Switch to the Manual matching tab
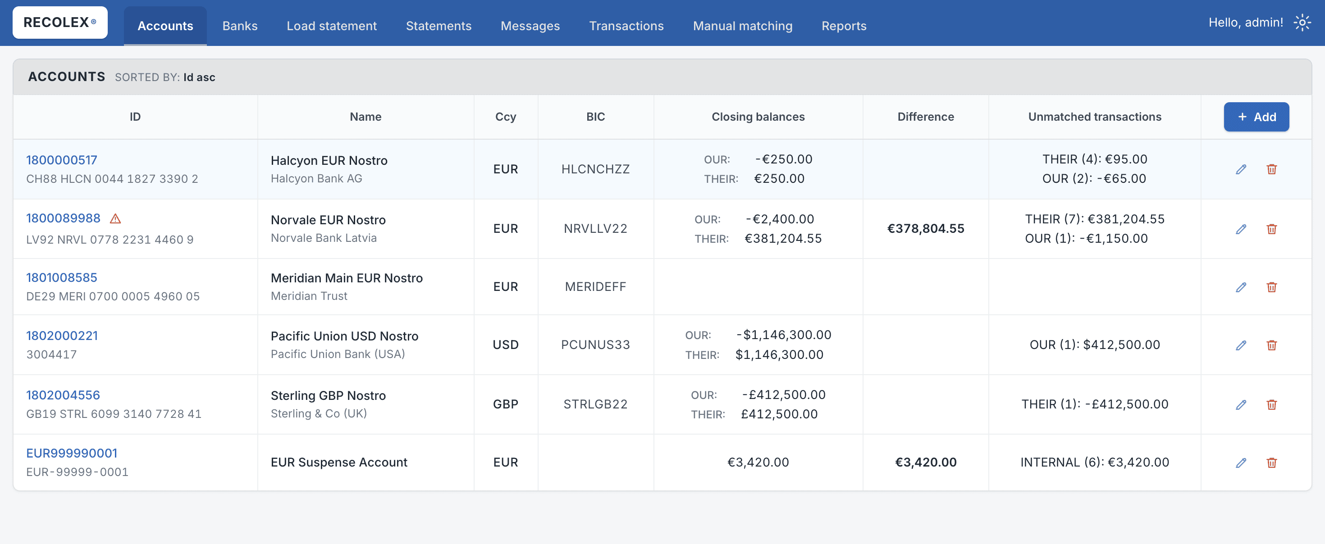Viewport: 1325px width, 544px height. [x=742, y=26]
